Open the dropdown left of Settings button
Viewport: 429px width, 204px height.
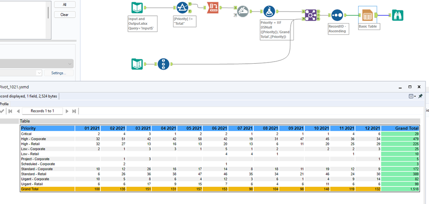point(21,73)
